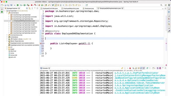Maximize the Console panel
The height and width of the screenshot is (96, 171).
(x=165, y=68)
